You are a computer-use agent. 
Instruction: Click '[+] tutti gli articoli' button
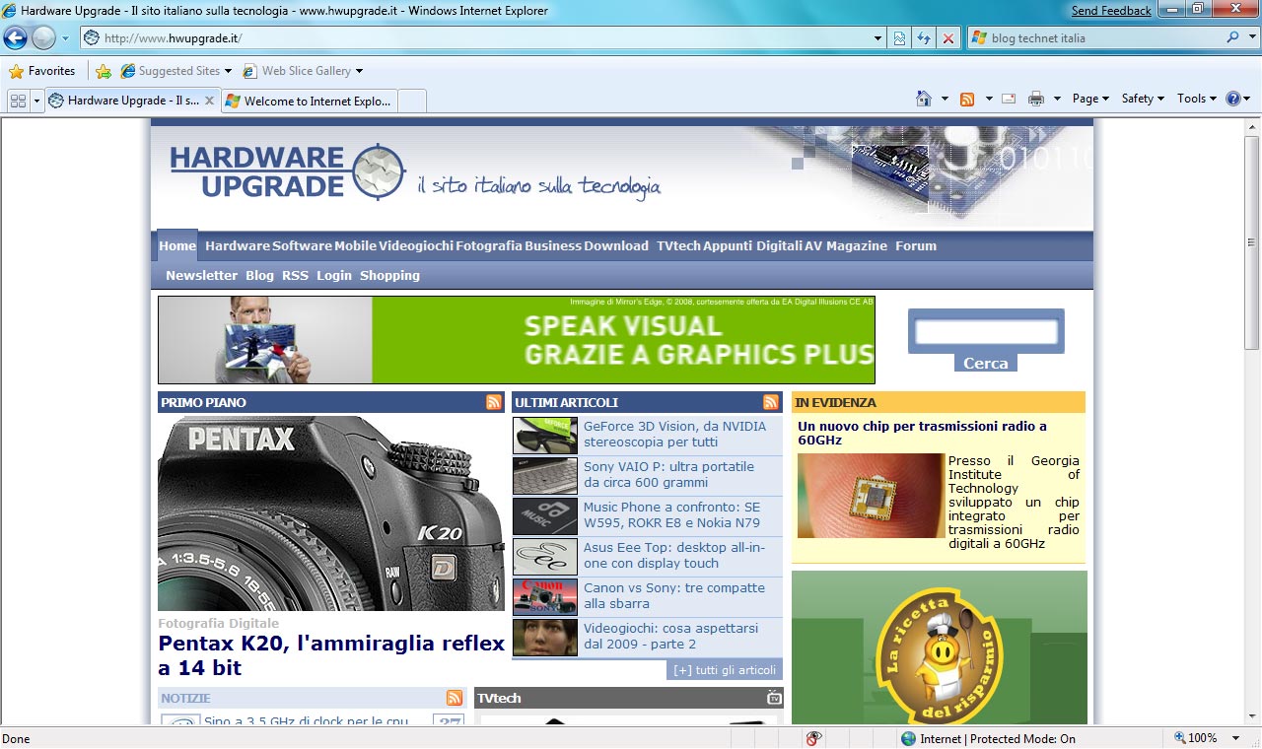tap(725, 670)
